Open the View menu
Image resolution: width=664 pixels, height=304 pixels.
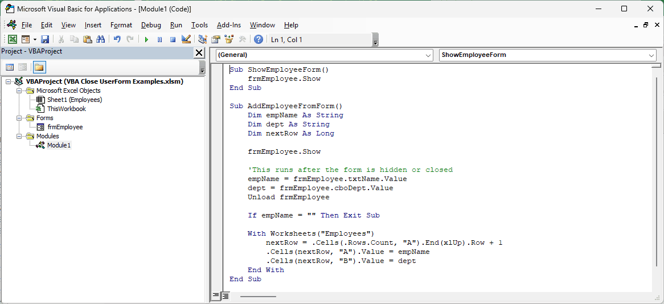point(68,25)
